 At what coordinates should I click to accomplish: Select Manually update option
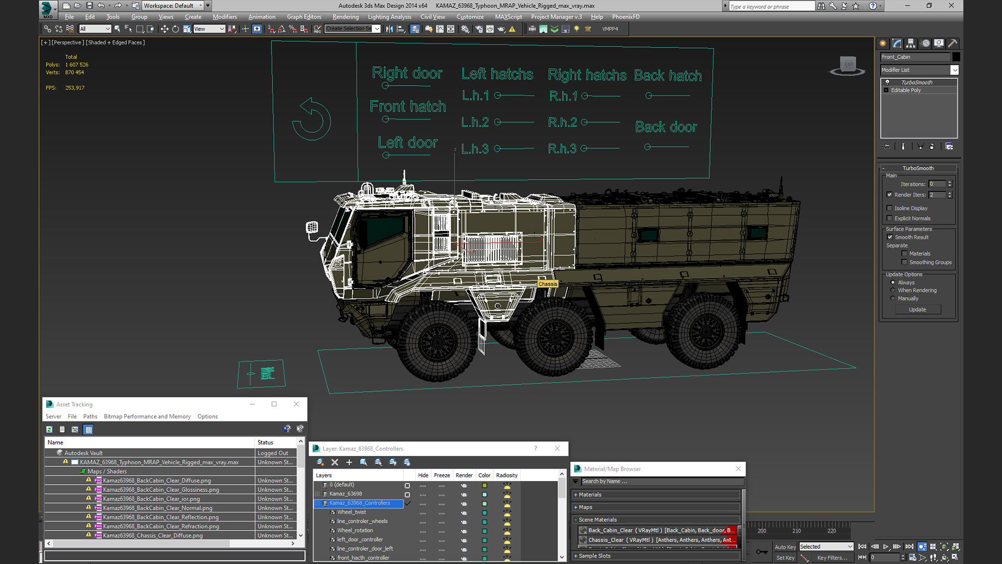[x=893, y=299]
